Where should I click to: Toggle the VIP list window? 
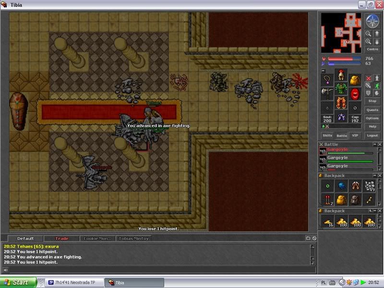pyautogui.click(x=355, y=135)
